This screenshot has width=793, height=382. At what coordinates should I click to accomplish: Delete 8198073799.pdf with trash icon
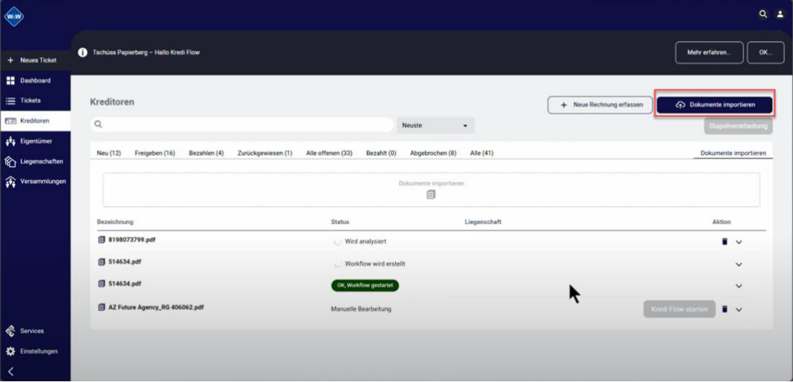click(724, 242)
